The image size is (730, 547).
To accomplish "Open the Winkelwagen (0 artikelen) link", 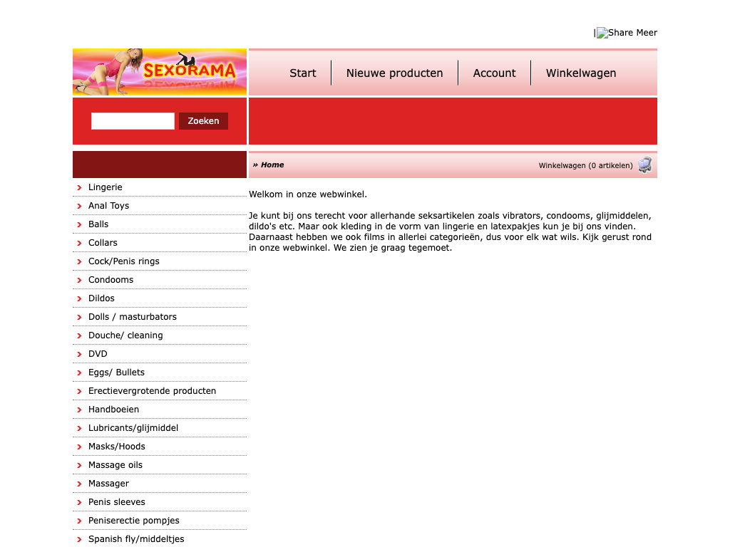I will (x=586, y=165).
